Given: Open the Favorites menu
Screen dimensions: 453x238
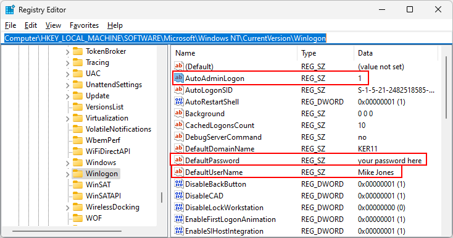Looking at the screenshot, I should (x=84, y=25).
